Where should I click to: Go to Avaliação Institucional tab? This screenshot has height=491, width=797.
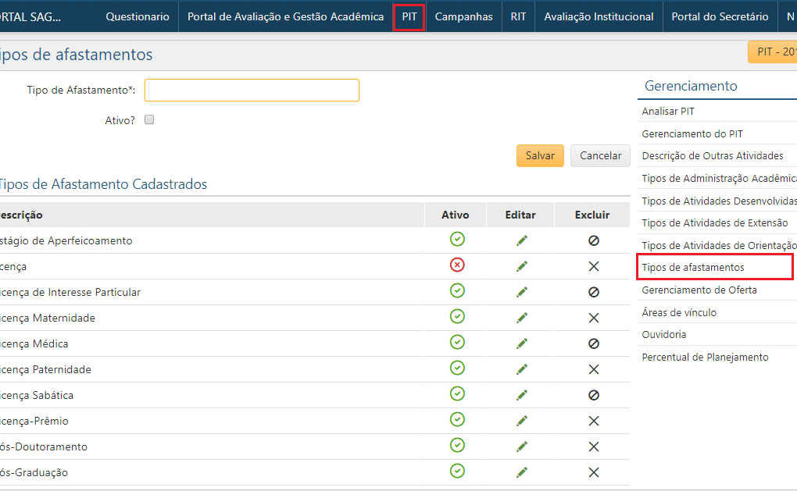[599, 16]
